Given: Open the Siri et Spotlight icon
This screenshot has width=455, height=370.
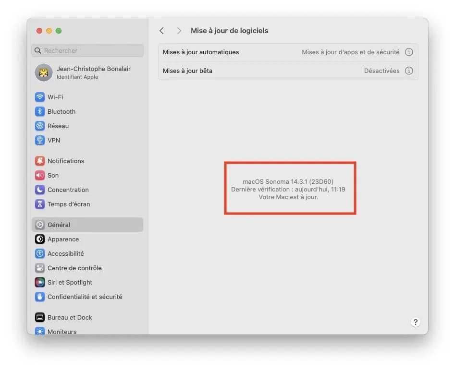Looking at the screenshot, I should tap(40, 283).
